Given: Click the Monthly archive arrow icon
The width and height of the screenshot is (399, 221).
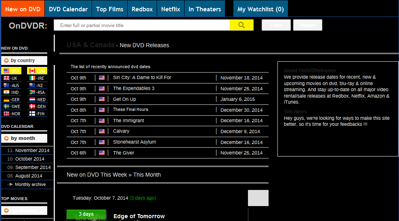Looking at the screenshot, I should click(x=11, y=184).
